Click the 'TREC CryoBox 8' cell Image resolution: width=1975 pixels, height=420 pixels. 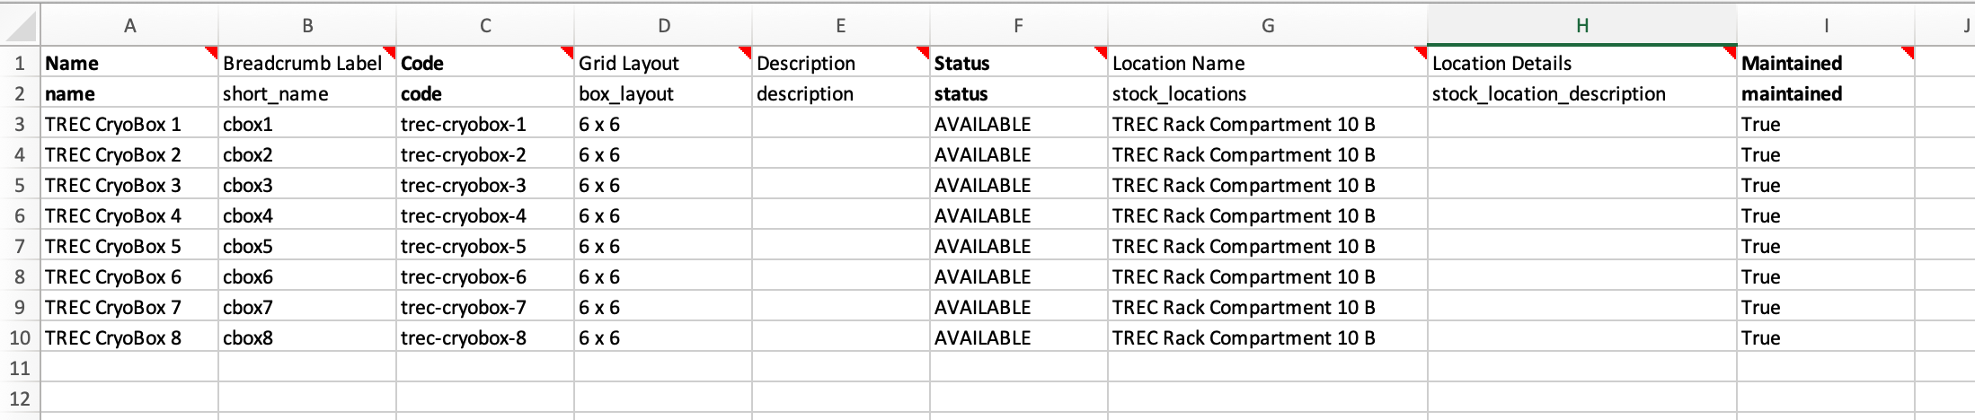click(x=129, y=337)
